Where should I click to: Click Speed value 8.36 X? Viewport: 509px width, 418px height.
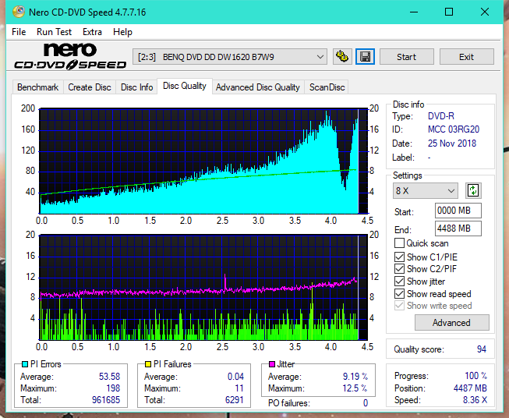475,400
